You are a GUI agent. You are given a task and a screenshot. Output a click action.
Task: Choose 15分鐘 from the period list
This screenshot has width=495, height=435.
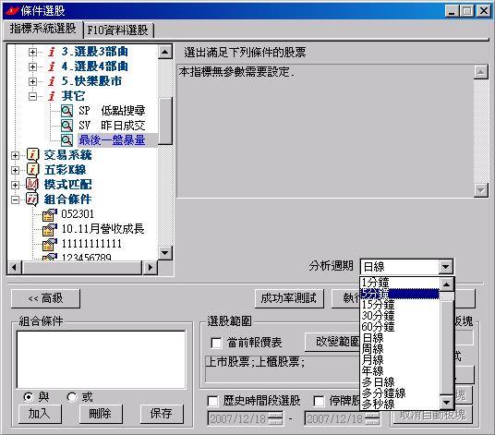pos(378,305)
